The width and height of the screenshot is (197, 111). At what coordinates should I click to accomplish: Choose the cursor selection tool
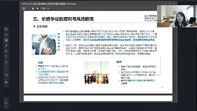point(6,40)
